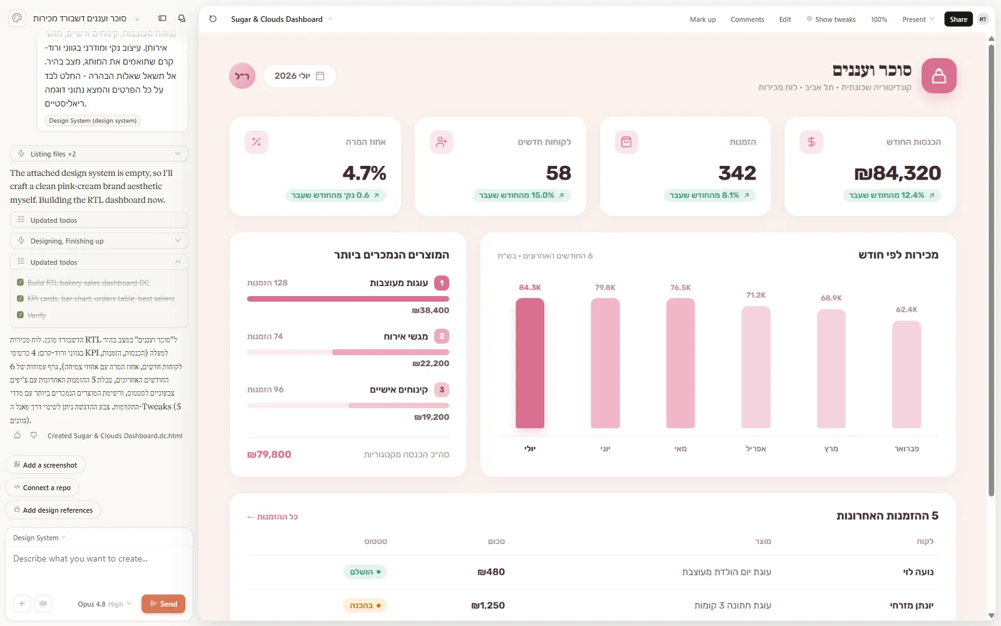Click the voice waveform icon in the prompt box
Image resolution: width=1001 pixels, height=626 pixels.
[x=43, y=603]
